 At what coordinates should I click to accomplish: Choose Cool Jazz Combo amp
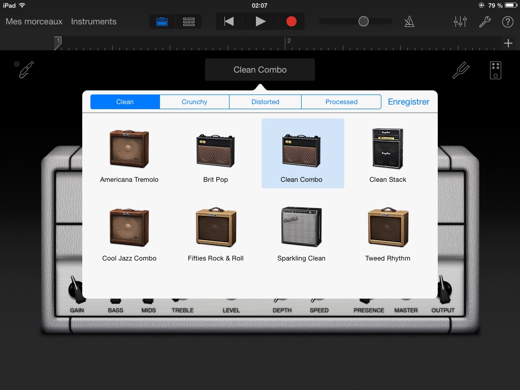[x=129, y=234]
